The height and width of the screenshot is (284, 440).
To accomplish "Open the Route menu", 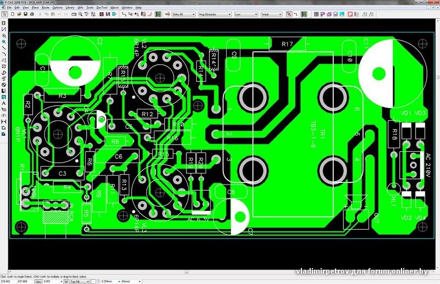I will pos(46,8).
